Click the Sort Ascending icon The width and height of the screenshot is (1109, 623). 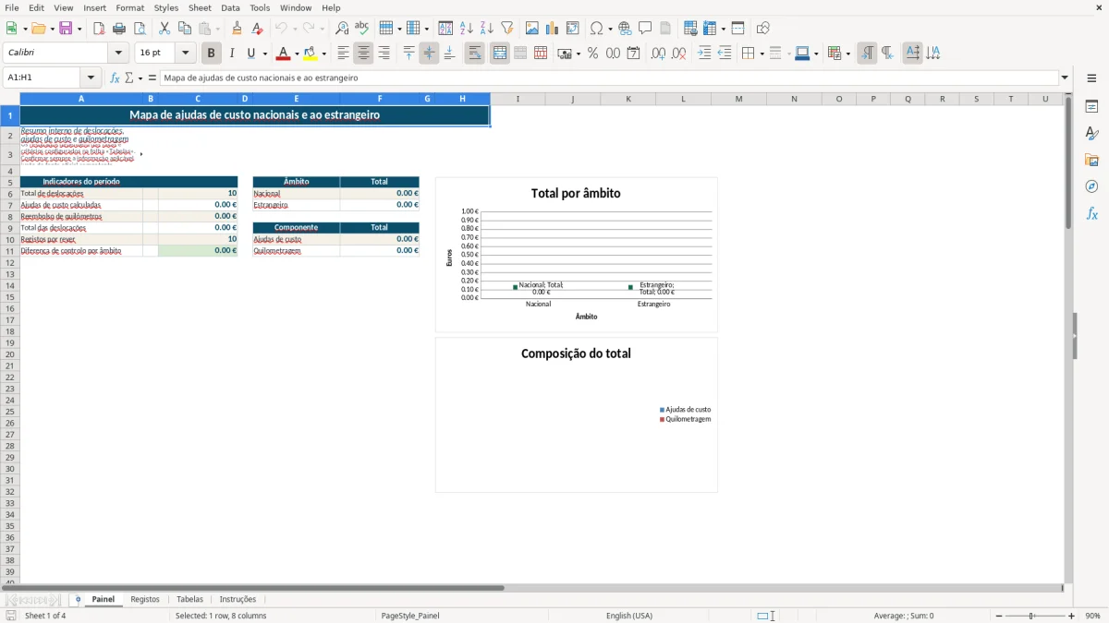pyautogui.click(x=466, y=29)
